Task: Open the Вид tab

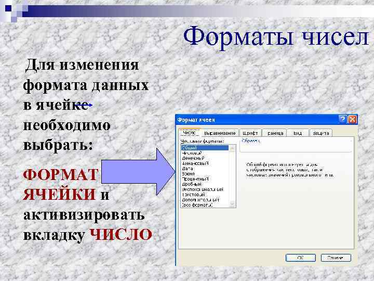Action: pos(298,133)
